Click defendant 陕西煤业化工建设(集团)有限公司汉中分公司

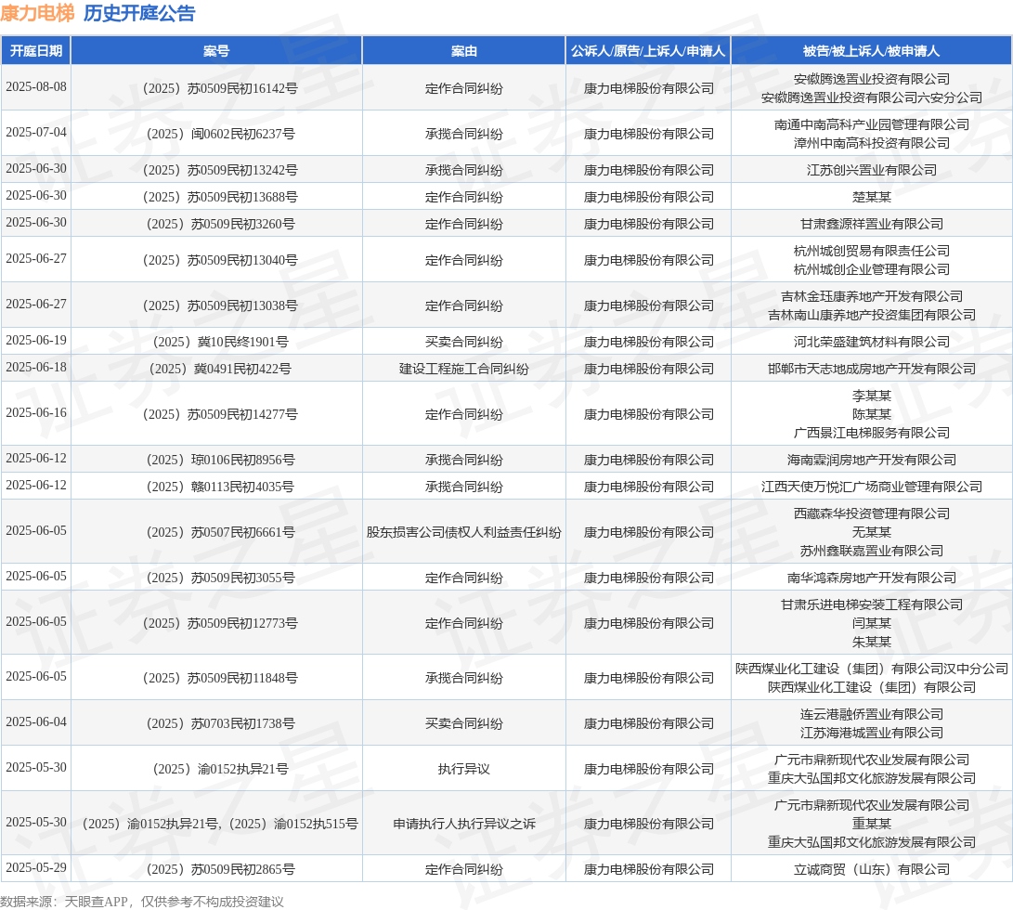872,669
